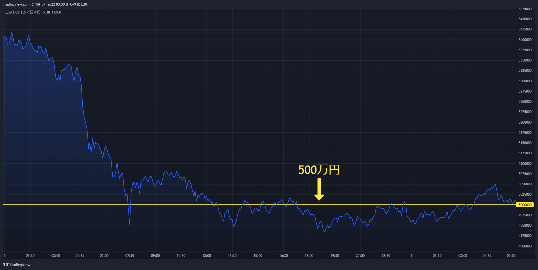Image resolution: width=538 pixels, height=270 pixels.
Task: Click the 5150000 price axis label
Action: (525, 143)
